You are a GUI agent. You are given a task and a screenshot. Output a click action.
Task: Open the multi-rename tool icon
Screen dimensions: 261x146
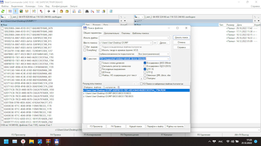(92, 11)
